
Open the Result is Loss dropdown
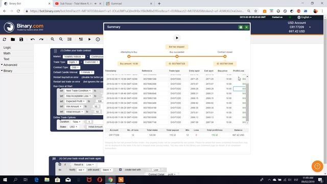pos(90,165)
